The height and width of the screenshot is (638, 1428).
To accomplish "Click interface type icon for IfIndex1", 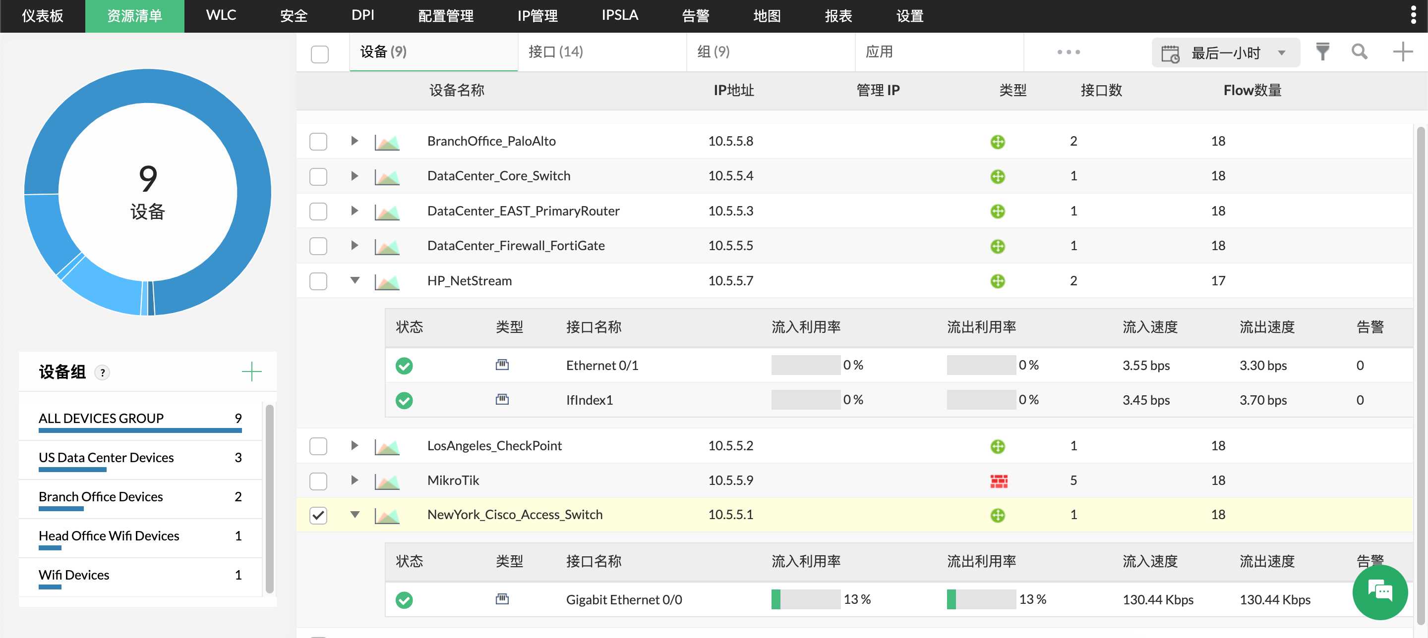I will coord(502,399).
